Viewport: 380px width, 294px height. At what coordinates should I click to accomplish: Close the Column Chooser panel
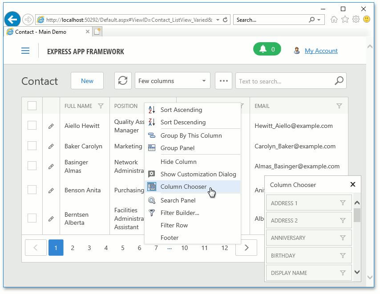(353, 184)
